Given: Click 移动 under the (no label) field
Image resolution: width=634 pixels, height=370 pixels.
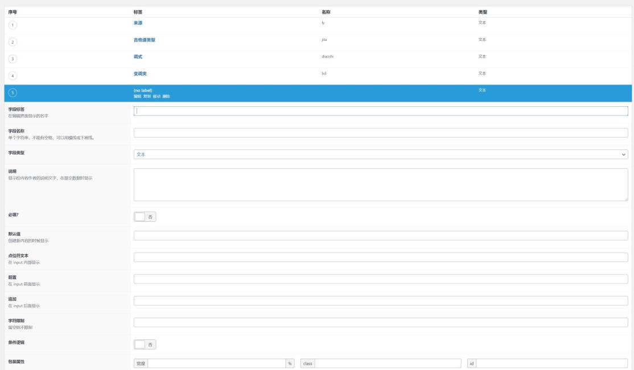Looking at the screenshot, I should (157, 97).
